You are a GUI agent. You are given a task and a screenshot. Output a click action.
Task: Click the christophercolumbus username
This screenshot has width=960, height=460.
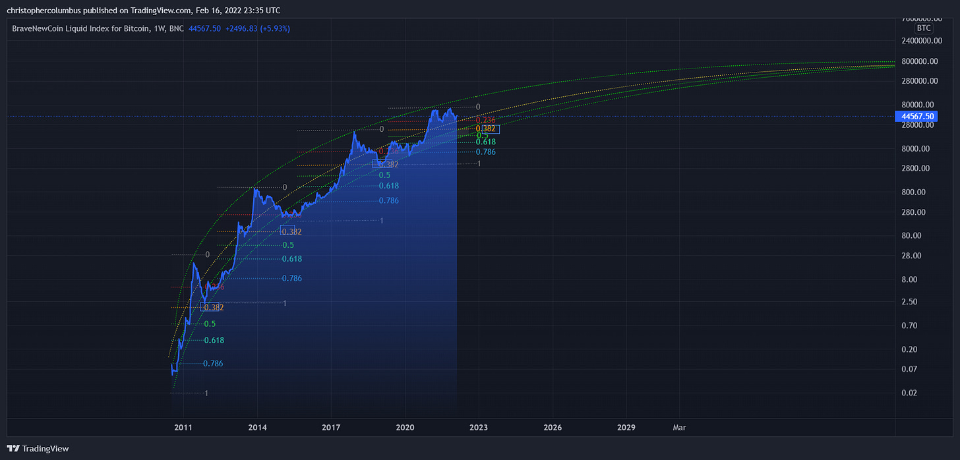[43, 10]
